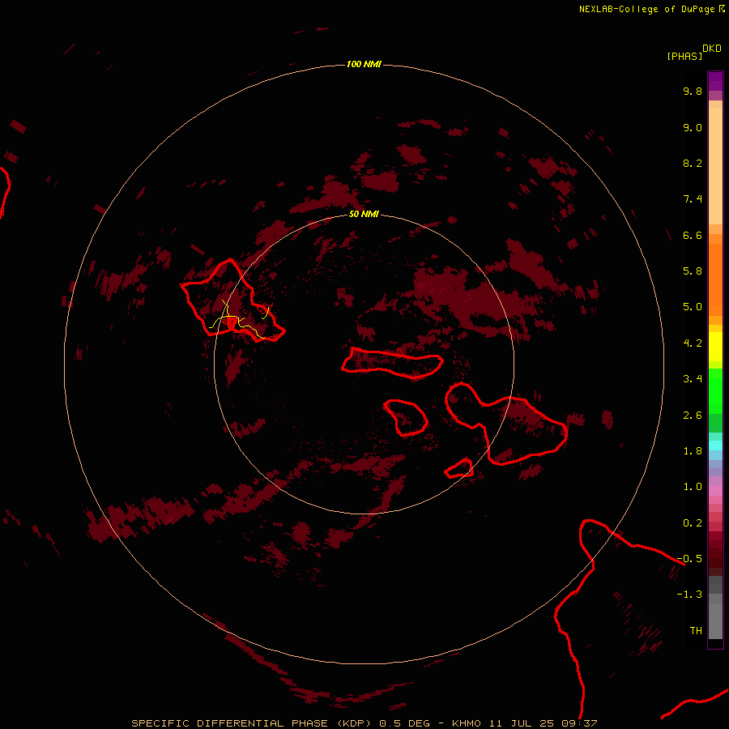This screenshot has height=729, width=729.
Task: Select the 9.8 value on color scale
Action: [693, 91]
